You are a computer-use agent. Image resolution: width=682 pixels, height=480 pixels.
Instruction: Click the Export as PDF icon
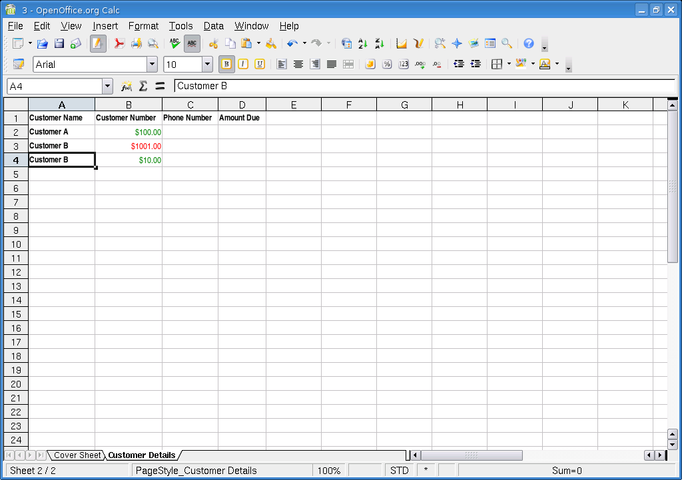(x=119, y=44)
